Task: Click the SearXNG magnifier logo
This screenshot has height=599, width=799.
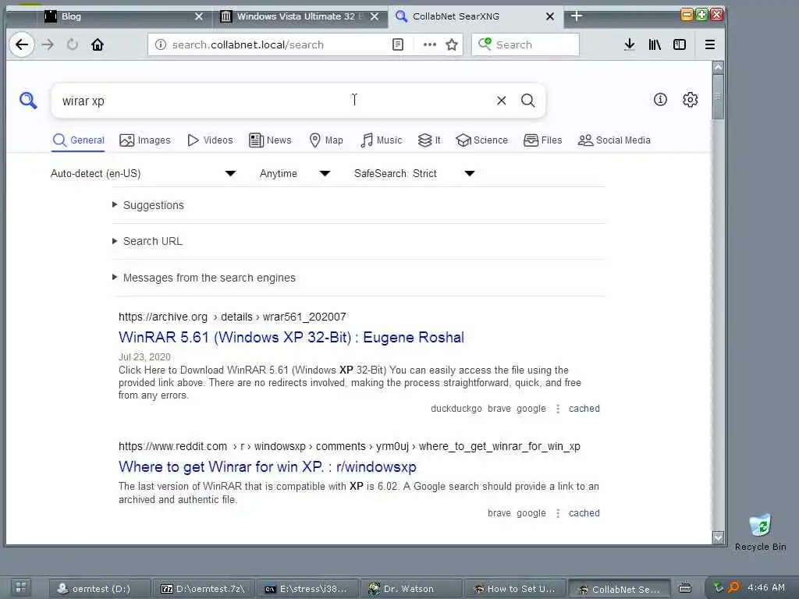Action: (28, 101)
